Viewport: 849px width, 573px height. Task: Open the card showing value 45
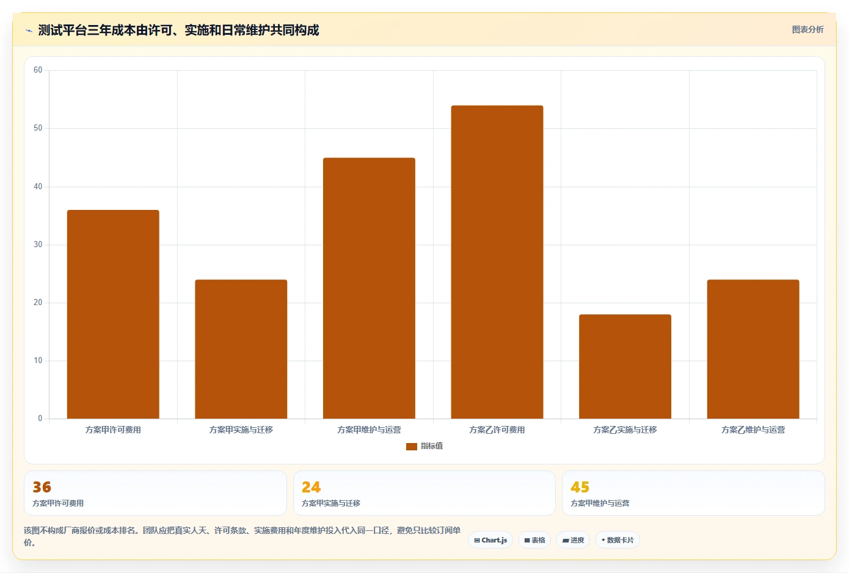click(x=693, y=493)
